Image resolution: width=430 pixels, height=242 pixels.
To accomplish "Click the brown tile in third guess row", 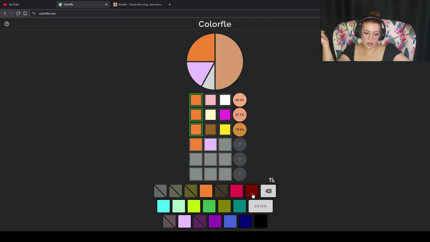I will point(210,129).
